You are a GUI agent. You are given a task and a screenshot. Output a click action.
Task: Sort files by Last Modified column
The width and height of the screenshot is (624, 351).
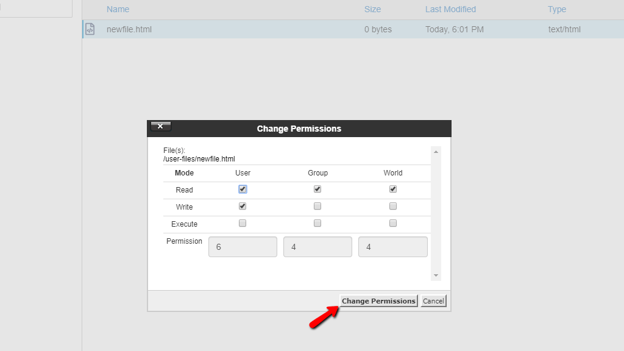(450, 9)
